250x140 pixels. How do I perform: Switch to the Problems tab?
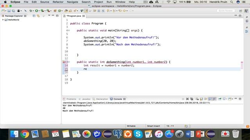coord(70,99)
